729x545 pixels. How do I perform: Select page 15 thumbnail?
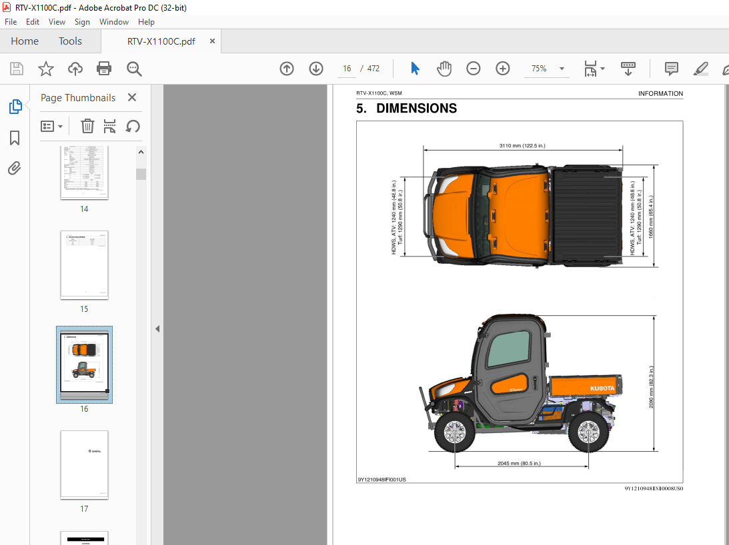pyautogui.click(x=84, y=265)
